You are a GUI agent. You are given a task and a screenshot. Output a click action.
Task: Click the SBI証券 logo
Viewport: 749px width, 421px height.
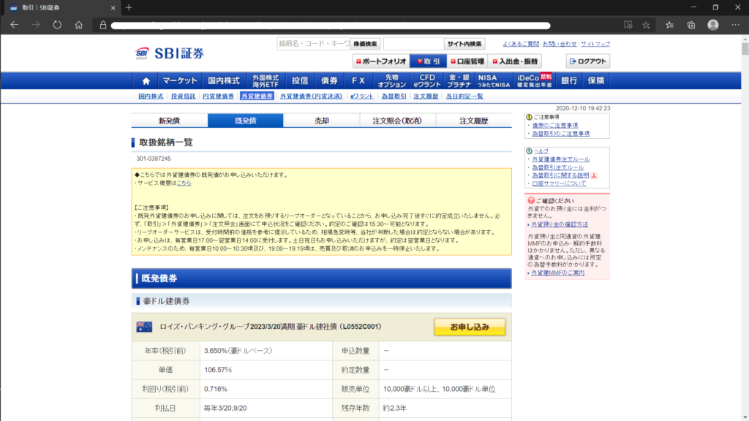pos(170,53)
